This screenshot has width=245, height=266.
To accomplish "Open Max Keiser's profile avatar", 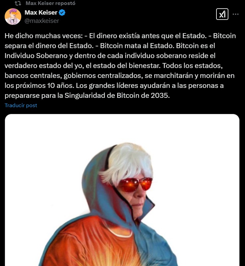I will click(x=13, y=17).
